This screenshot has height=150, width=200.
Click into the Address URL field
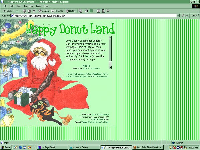95,16
